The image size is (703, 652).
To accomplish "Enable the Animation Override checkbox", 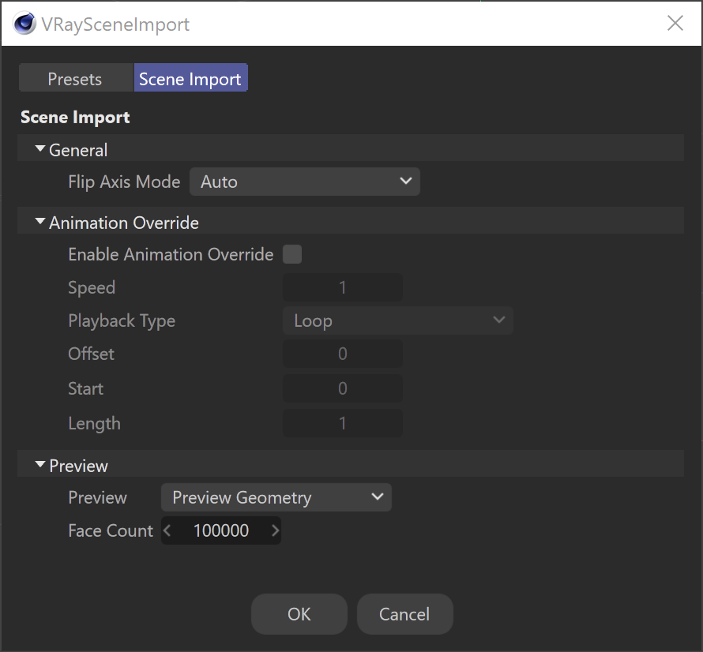I will pyautogui.click(x=292, y=254).
